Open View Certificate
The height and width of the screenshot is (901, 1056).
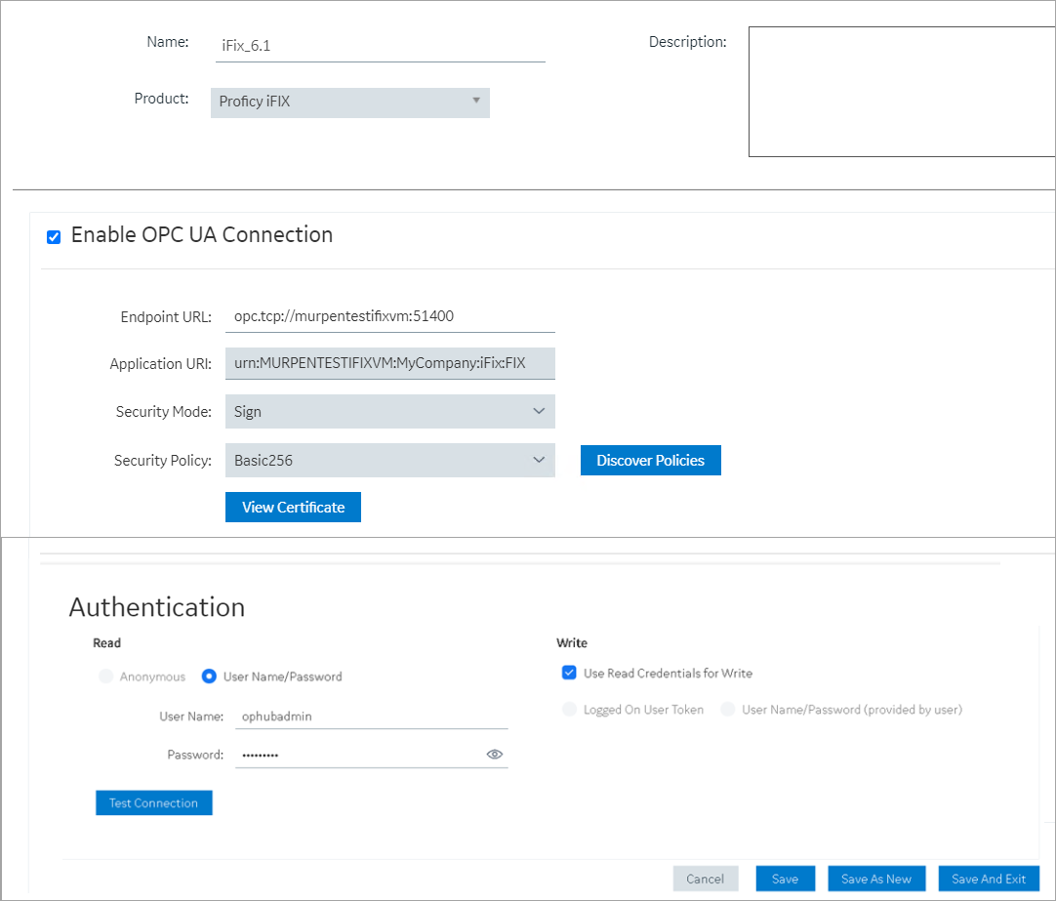coord(293,507)
